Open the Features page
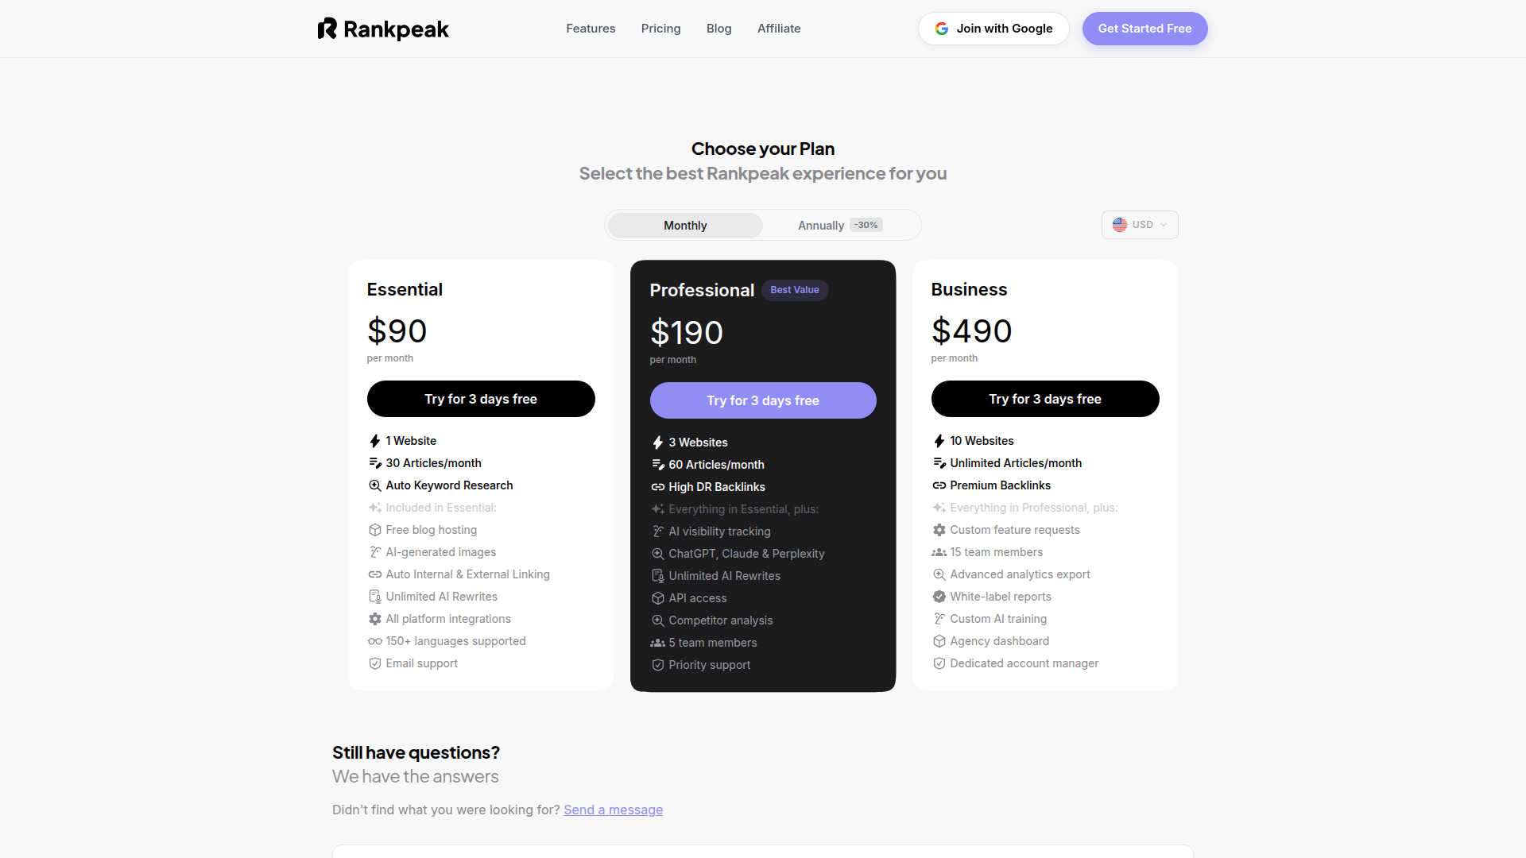The width and height of the screenshot is (1526, 858). pyautogui.click(x=591, y=29)
